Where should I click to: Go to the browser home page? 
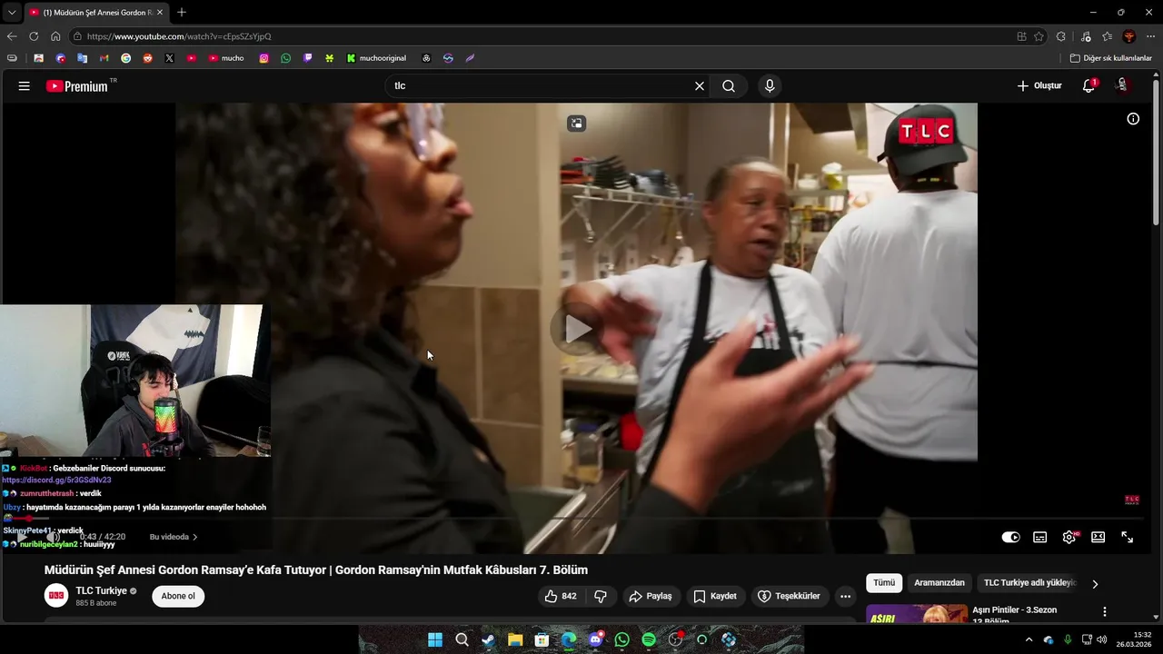pyautogui.click(x=55, y=36)
